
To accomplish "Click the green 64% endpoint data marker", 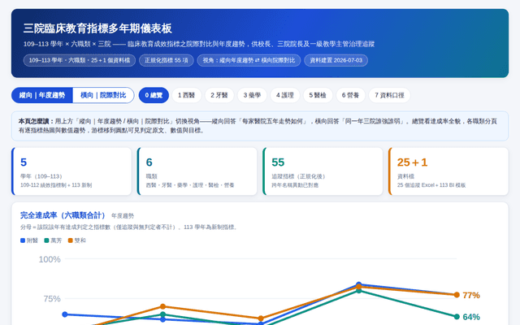I will [457, 317].
